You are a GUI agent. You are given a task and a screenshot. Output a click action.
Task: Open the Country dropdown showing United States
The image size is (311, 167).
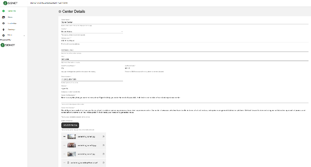point(92,32)
